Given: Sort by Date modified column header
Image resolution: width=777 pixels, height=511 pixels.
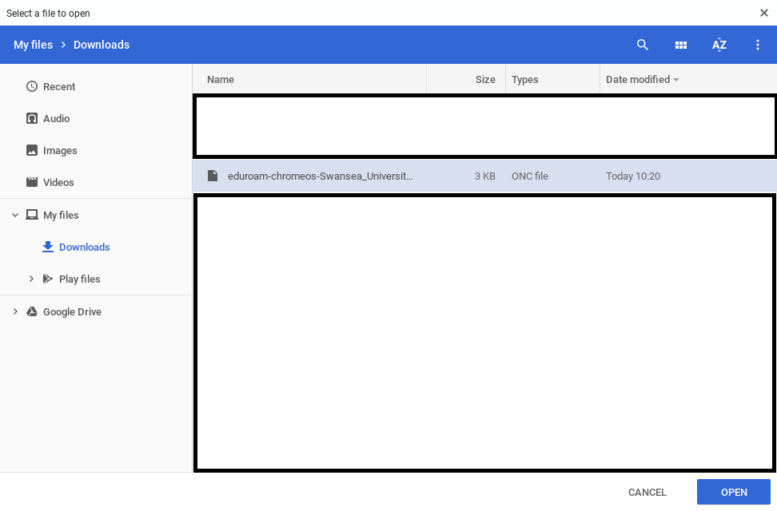Looking at the screenshot, I should pos(638,79).
